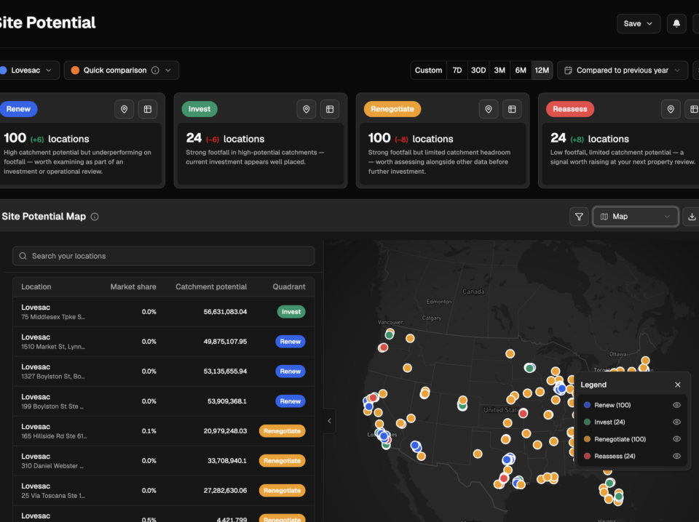Click the blue Renew quadrant pill
Screen dimensions: 699x522
click(18, 109)
